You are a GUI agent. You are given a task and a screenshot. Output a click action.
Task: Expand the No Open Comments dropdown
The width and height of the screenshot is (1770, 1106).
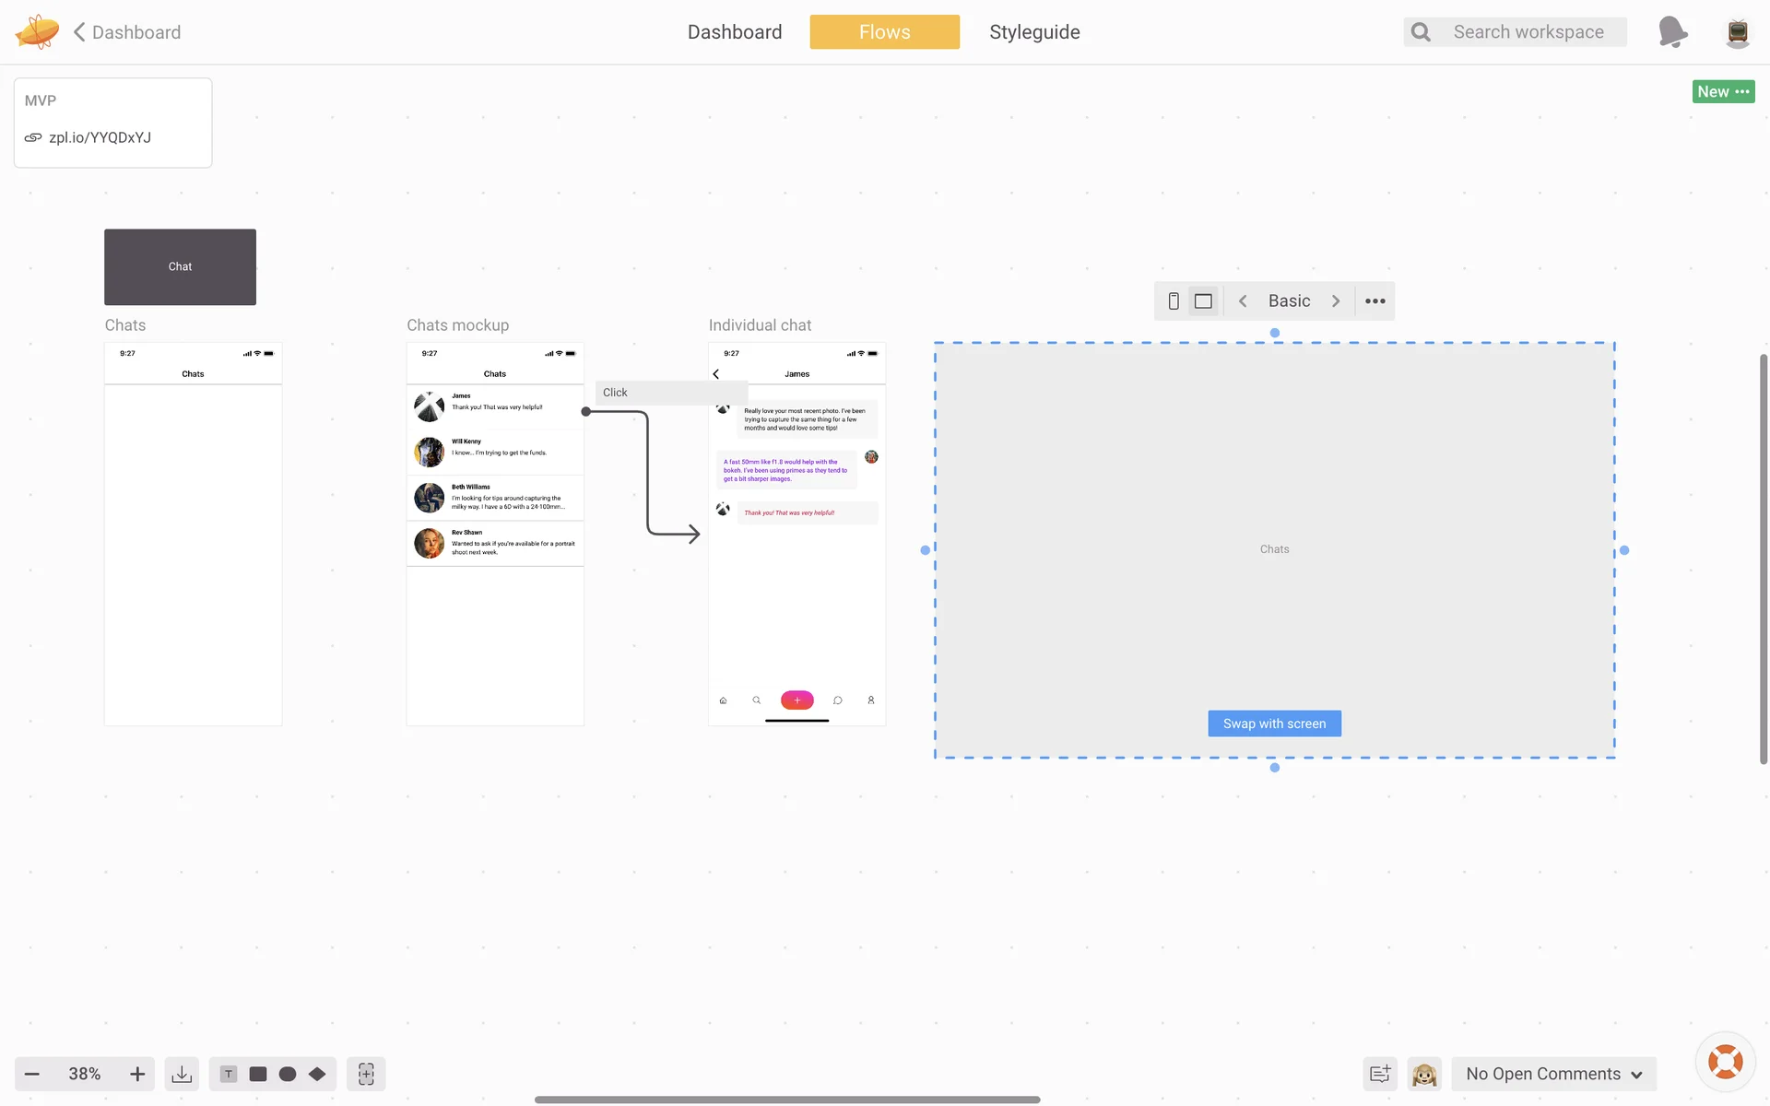1554,1074
